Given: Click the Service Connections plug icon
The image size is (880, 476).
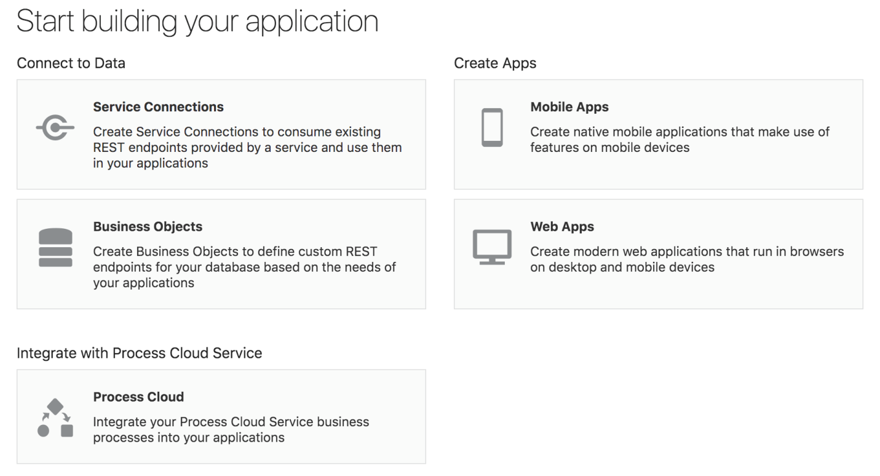Looking at the screenshot, I should click(55, 128).
